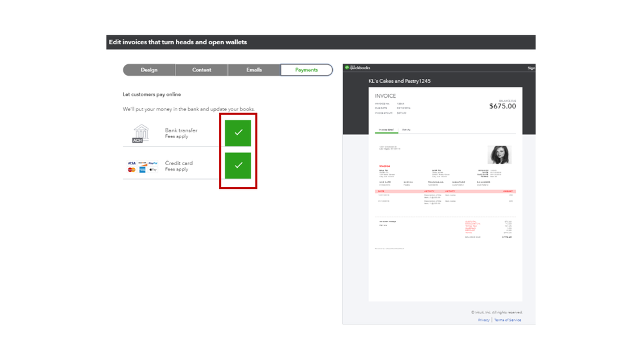The height and width of the screenshot is (361, 642).
Task: Open the Terms of Service link
Action: (x=507, y=320)
